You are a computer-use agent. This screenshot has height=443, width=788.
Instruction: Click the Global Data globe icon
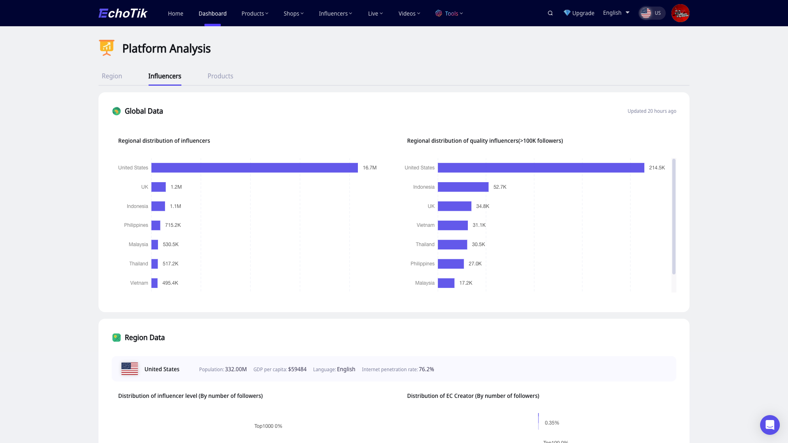coord(116,111)
